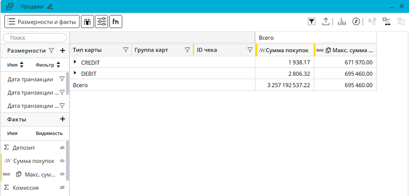Click the funnel filter icon in top toolbar
The image size is (409, 196).
(311, 21)
